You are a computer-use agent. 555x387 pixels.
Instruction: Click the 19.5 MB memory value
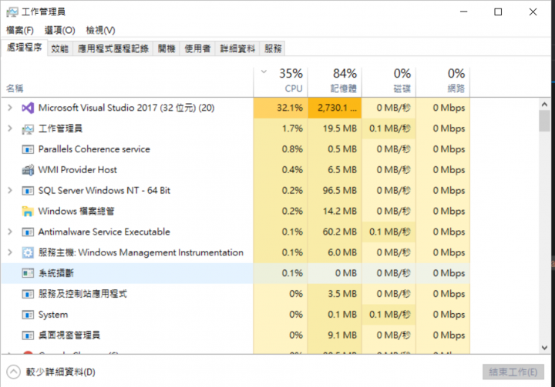[x=339, y=128]
